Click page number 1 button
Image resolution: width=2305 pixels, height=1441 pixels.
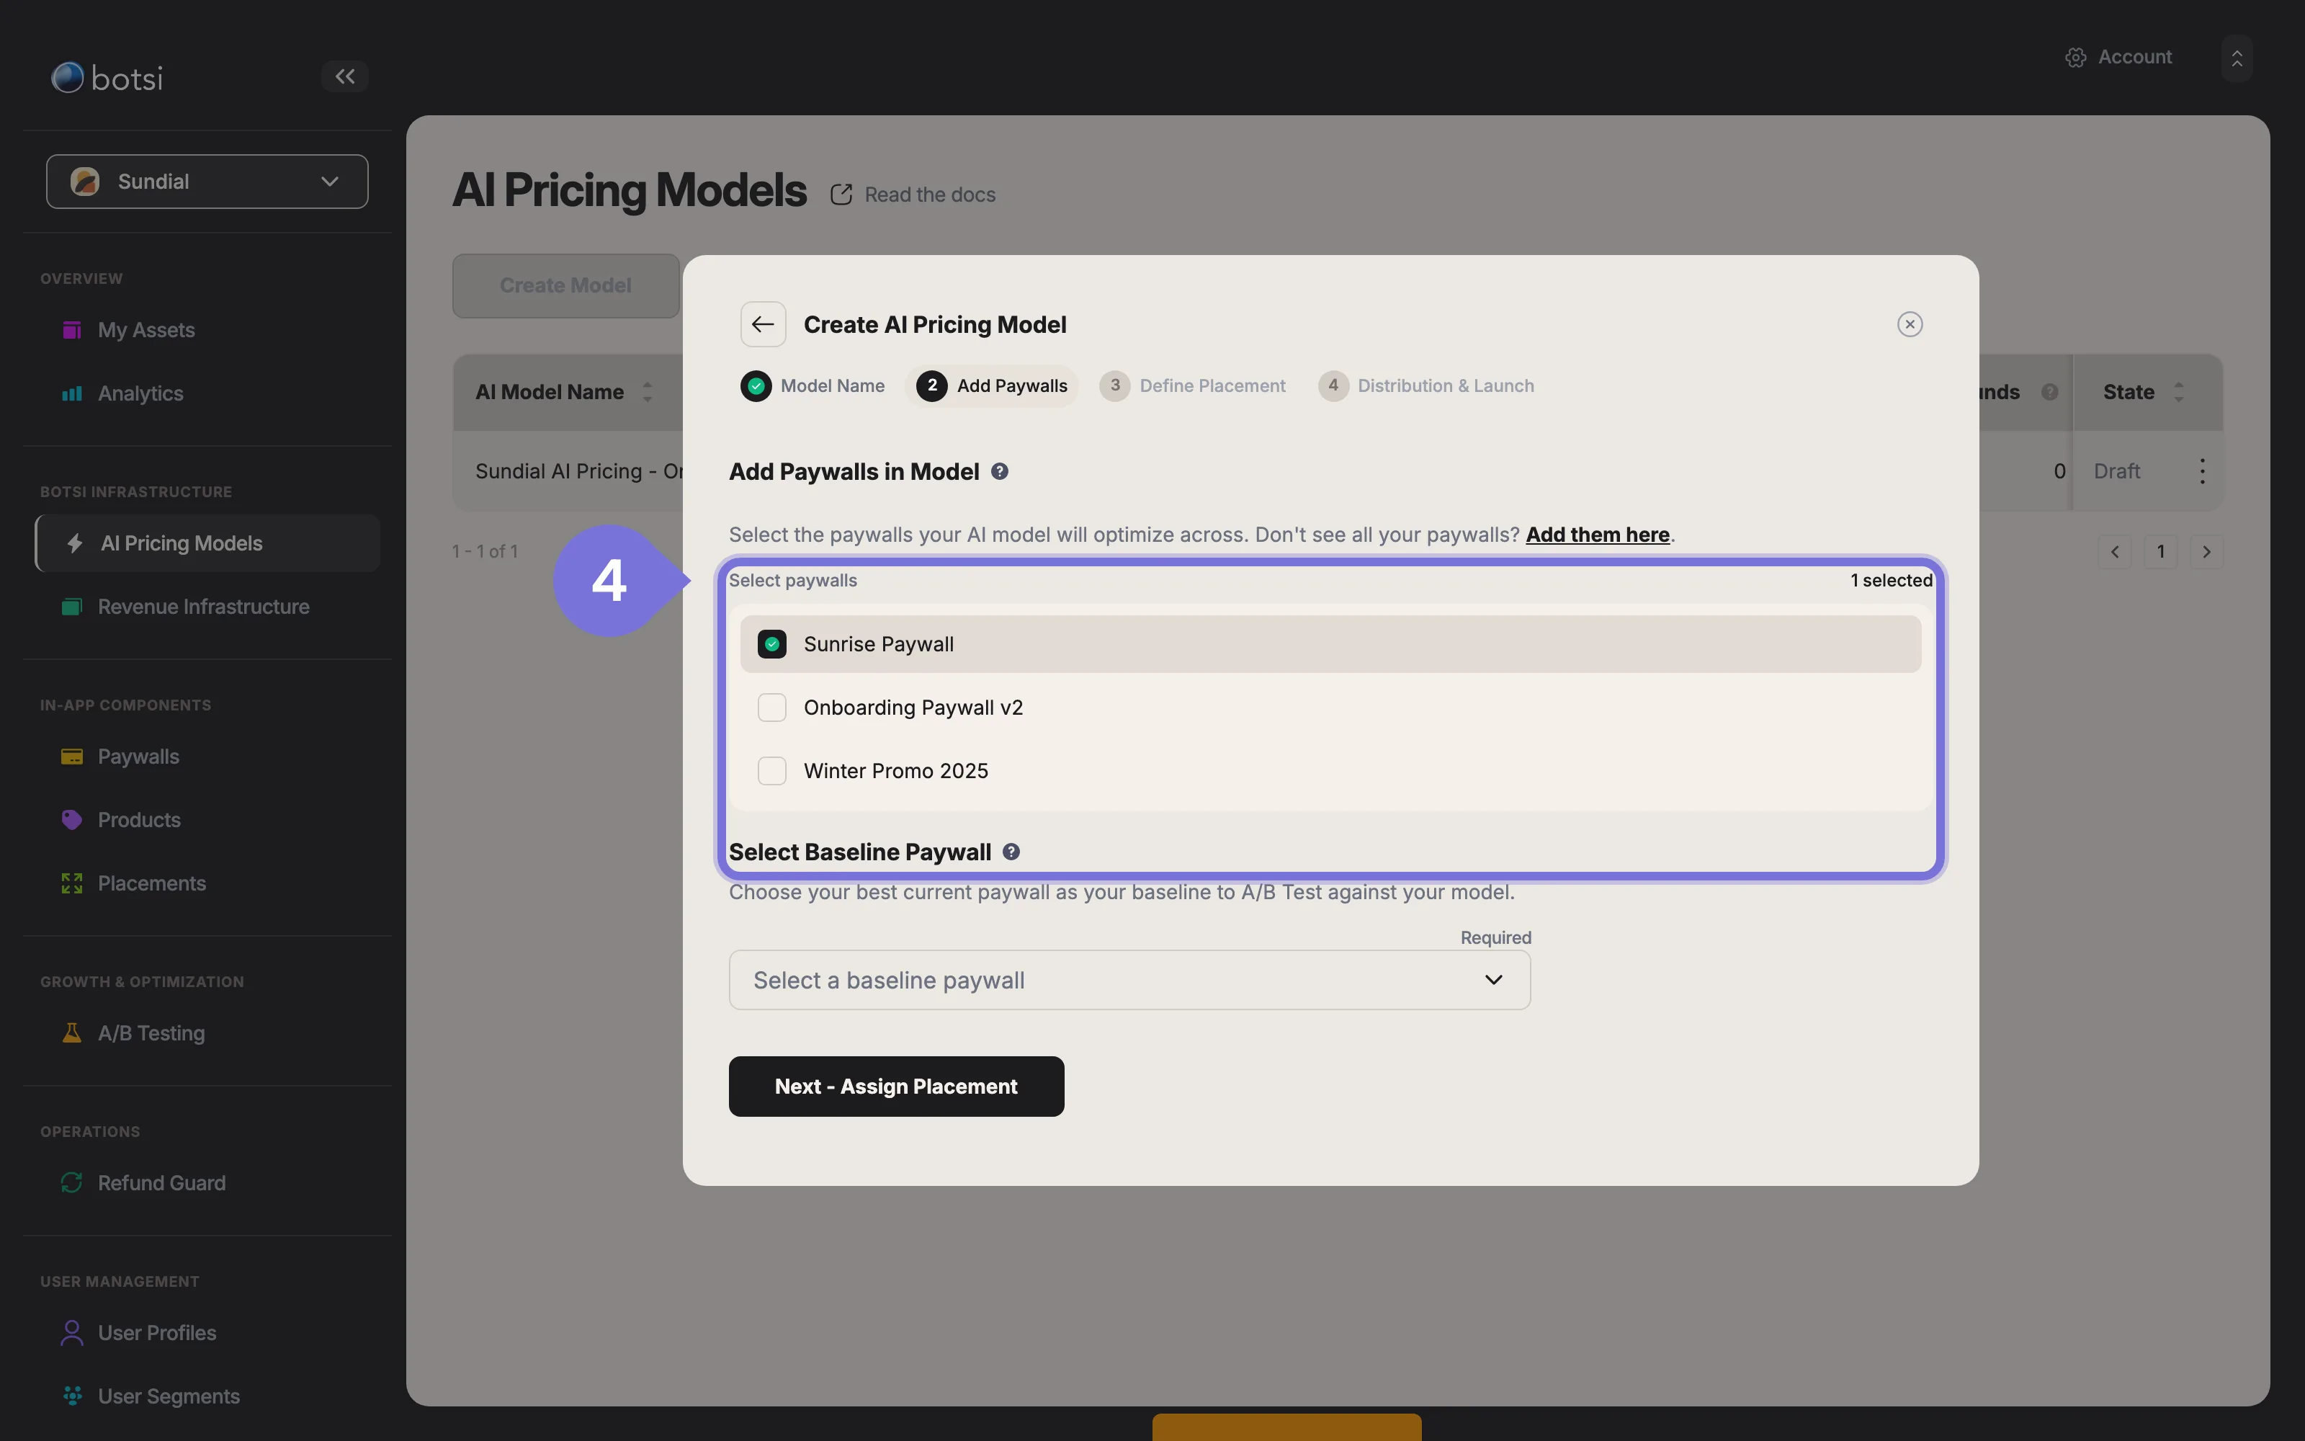point(2160,552)
